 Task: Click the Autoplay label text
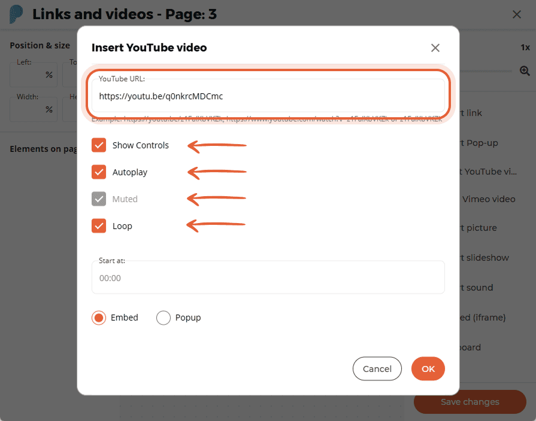[x=130, y=172]
